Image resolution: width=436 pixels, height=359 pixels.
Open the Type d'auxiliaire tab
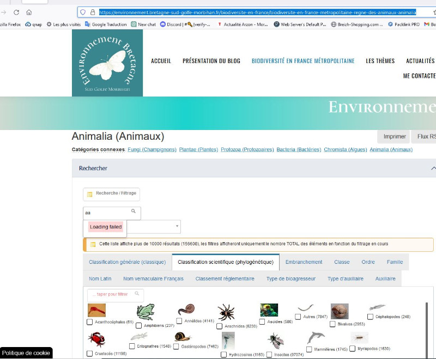click(x=346, y=278)
